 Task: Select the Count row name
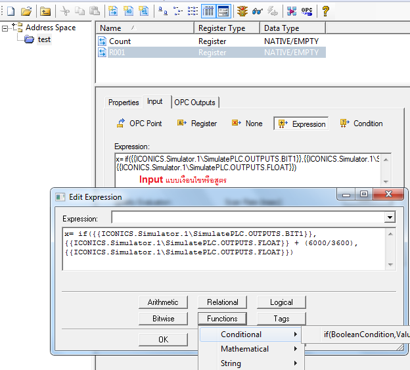[120, 41]
